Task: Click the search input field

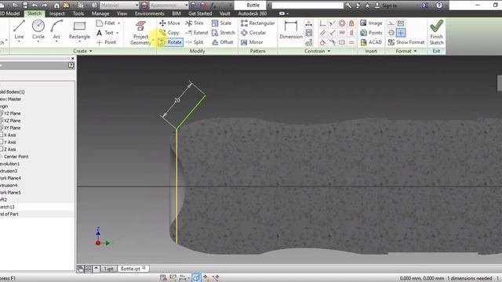Action: (x=307, y=5)
